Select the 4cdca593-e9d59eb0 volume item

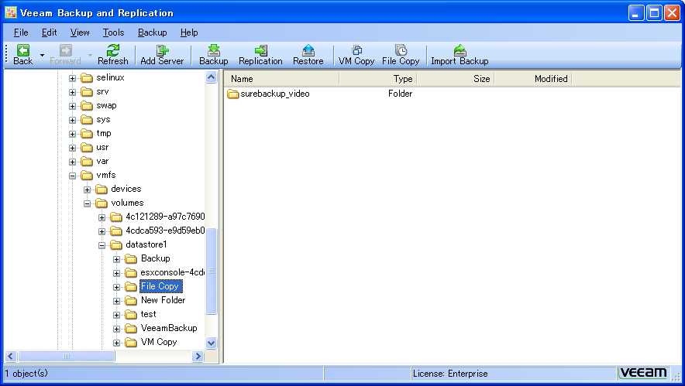point(165,231)
